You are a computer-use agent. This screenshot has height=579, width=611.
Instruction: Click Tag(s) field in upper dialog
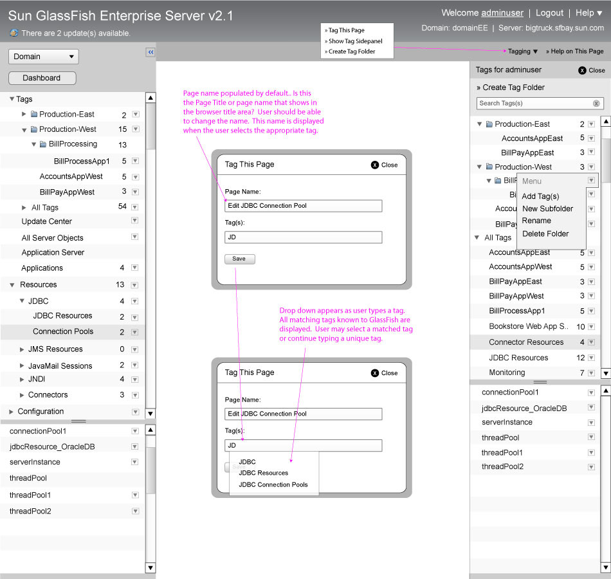(x=303, y=237)
